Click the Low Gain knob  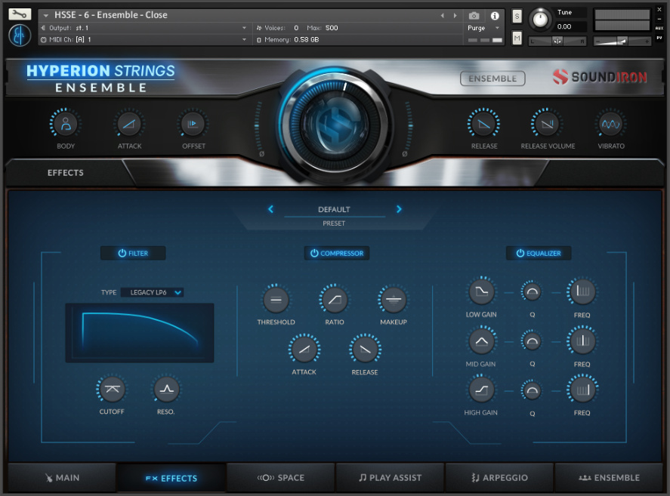pos(482,292)
